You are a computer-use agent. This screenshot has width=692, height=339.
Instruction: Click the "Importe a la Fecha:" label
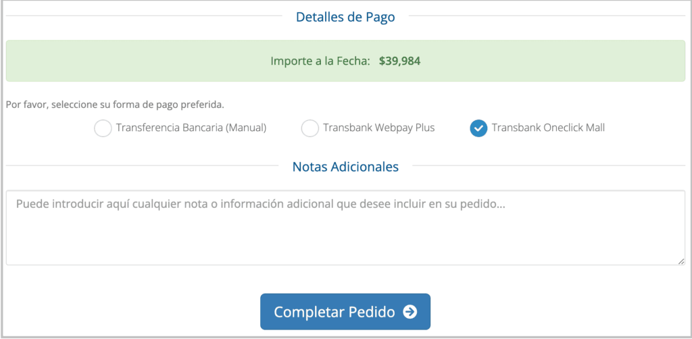point(320,61)
